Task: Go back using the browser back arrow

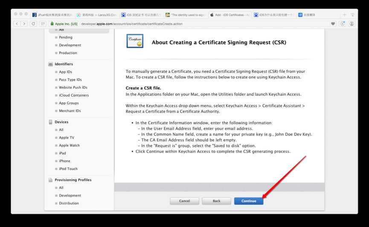Action: (x=17, y=24)
